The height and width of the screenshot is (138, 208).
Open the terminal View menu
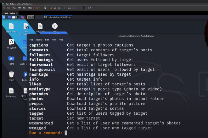(x=54, y=40)
